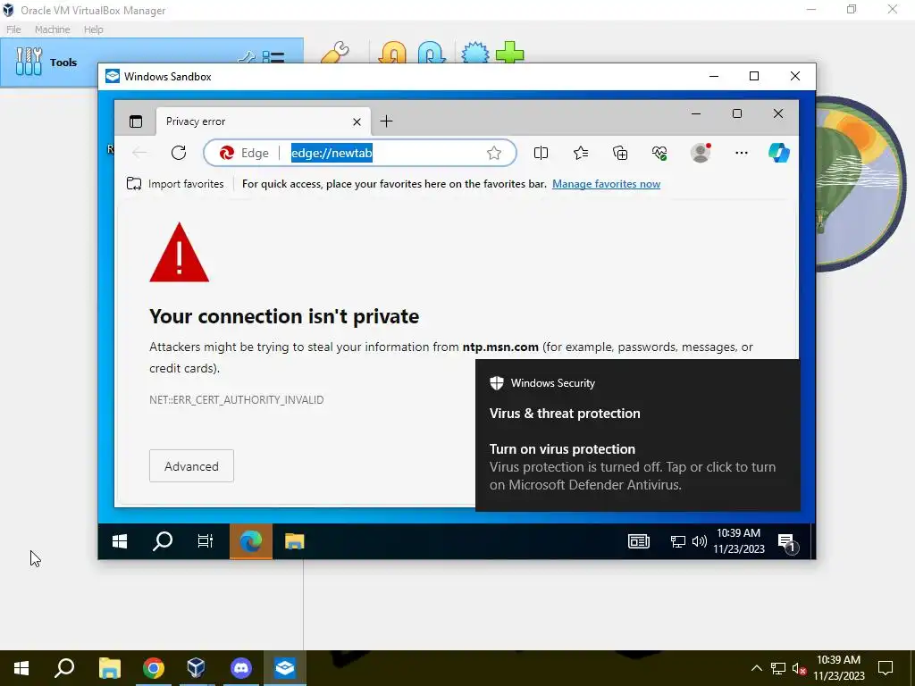The height and width of the screenshot is (686, 915).
Task: Open Edge's Browser essentials heart icon
Action: (659, 153)
